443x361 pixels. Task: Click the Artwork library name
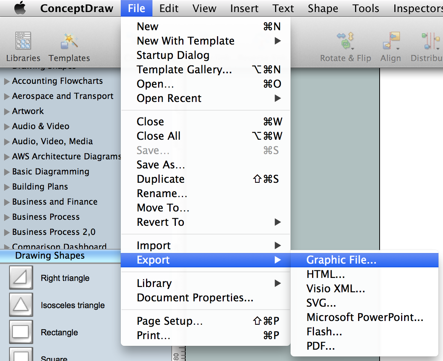click(x=28, y=111)
